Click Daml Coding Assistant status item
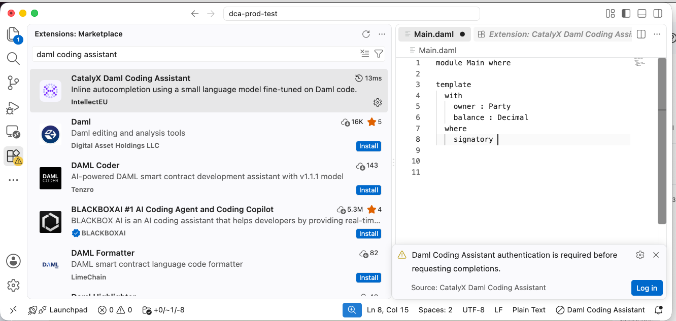 click(600, 310)
